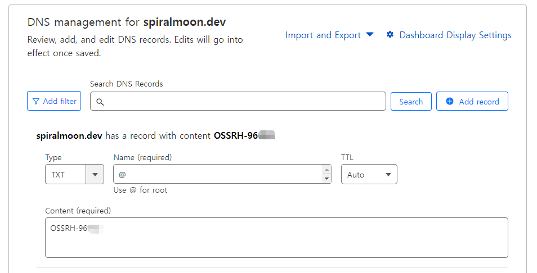Screen dimensions: 537x273
Task: Click the Add record button
Action: (x=472, y=101)
